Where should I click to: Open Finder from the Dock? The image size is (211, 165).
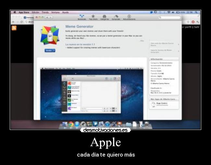click(x=65, y=124)
